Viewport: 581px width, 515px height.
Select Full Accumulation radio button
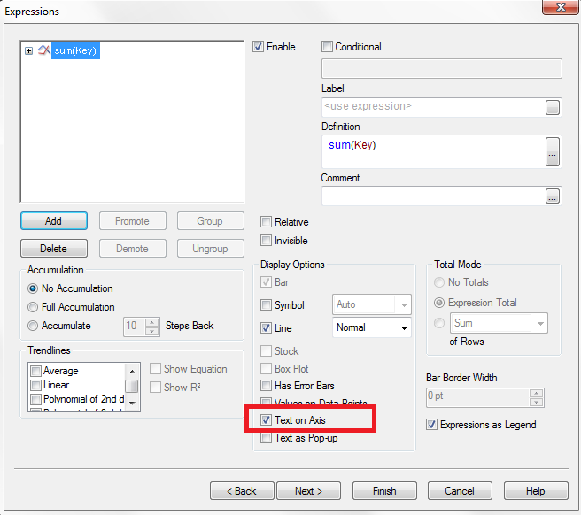click(x=33, y=307)
